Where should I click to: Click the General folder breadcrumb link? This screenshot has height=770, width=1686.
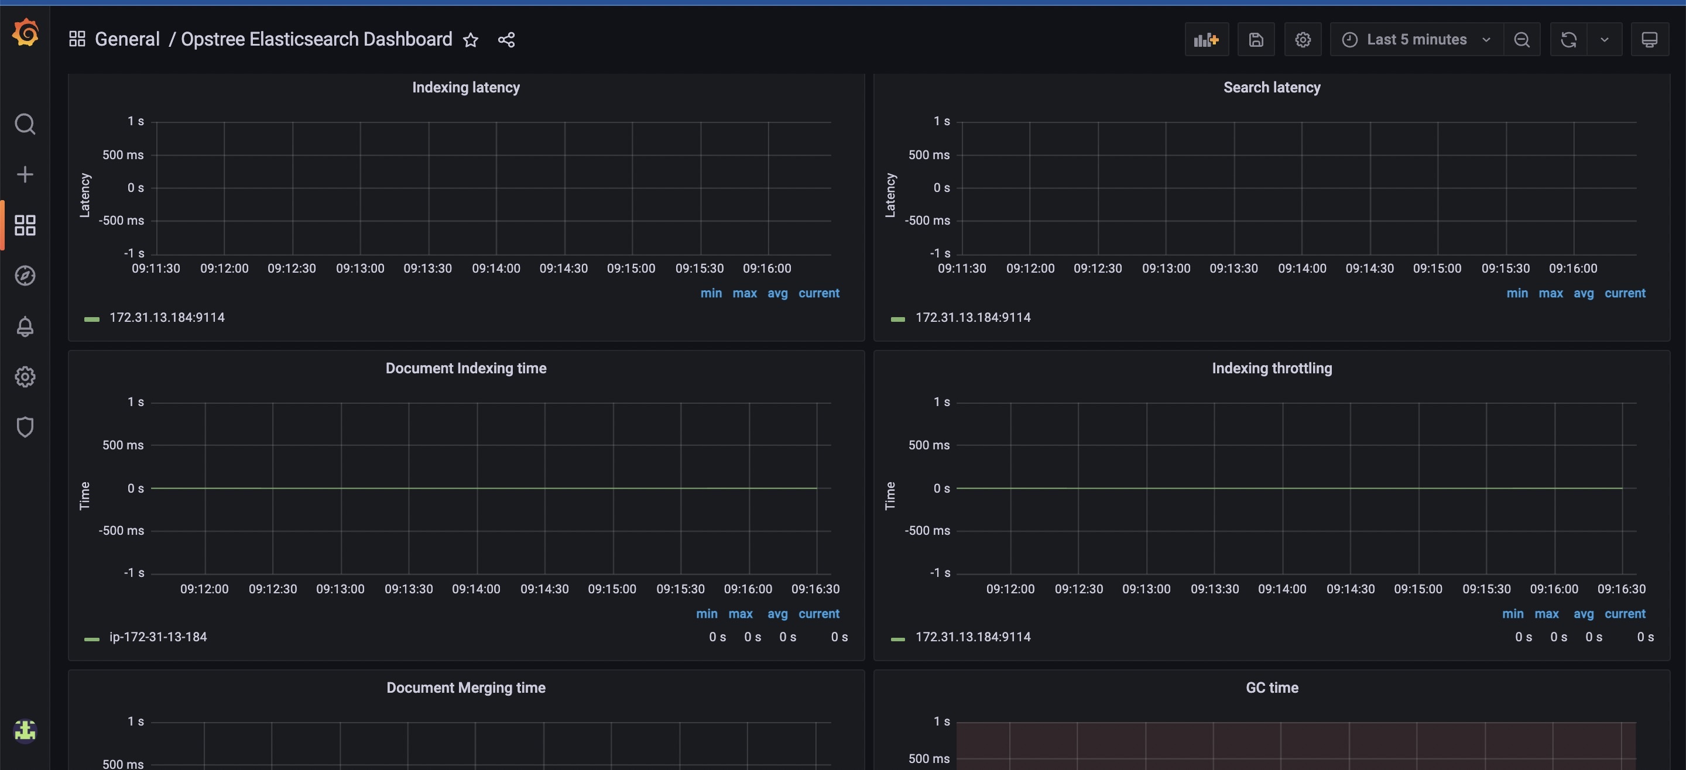point(127,39)
